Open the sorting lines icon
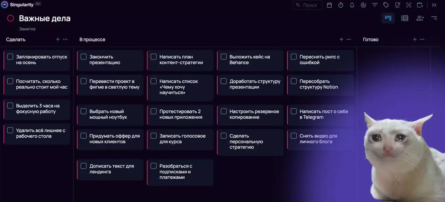 [434, 18]
